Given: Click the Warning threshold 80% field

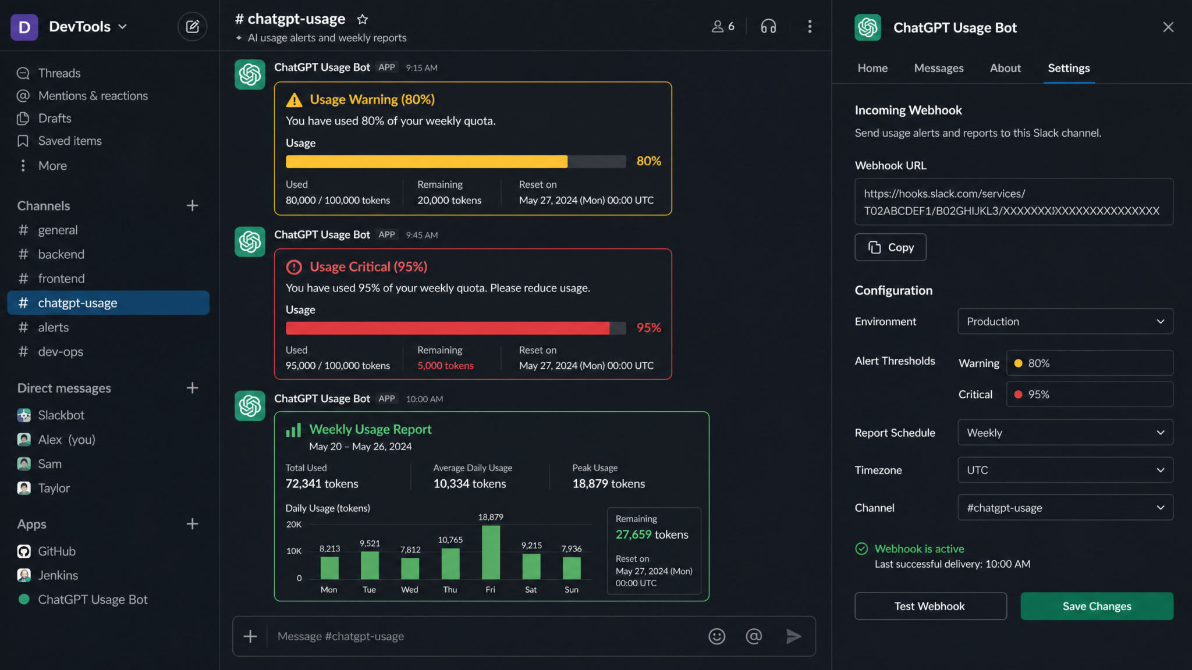Looking at the screenshot, I should pos(1090,363).
